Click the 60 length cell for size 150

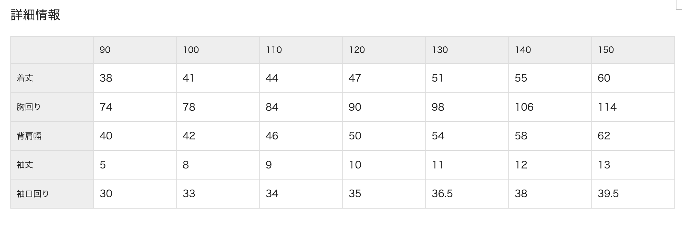coord(633,78)
